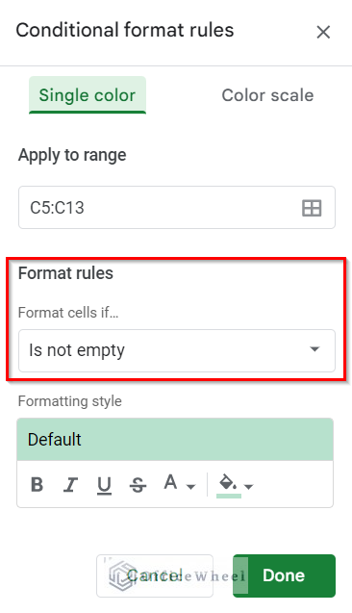Click the C5:C13 range input field

177,208
